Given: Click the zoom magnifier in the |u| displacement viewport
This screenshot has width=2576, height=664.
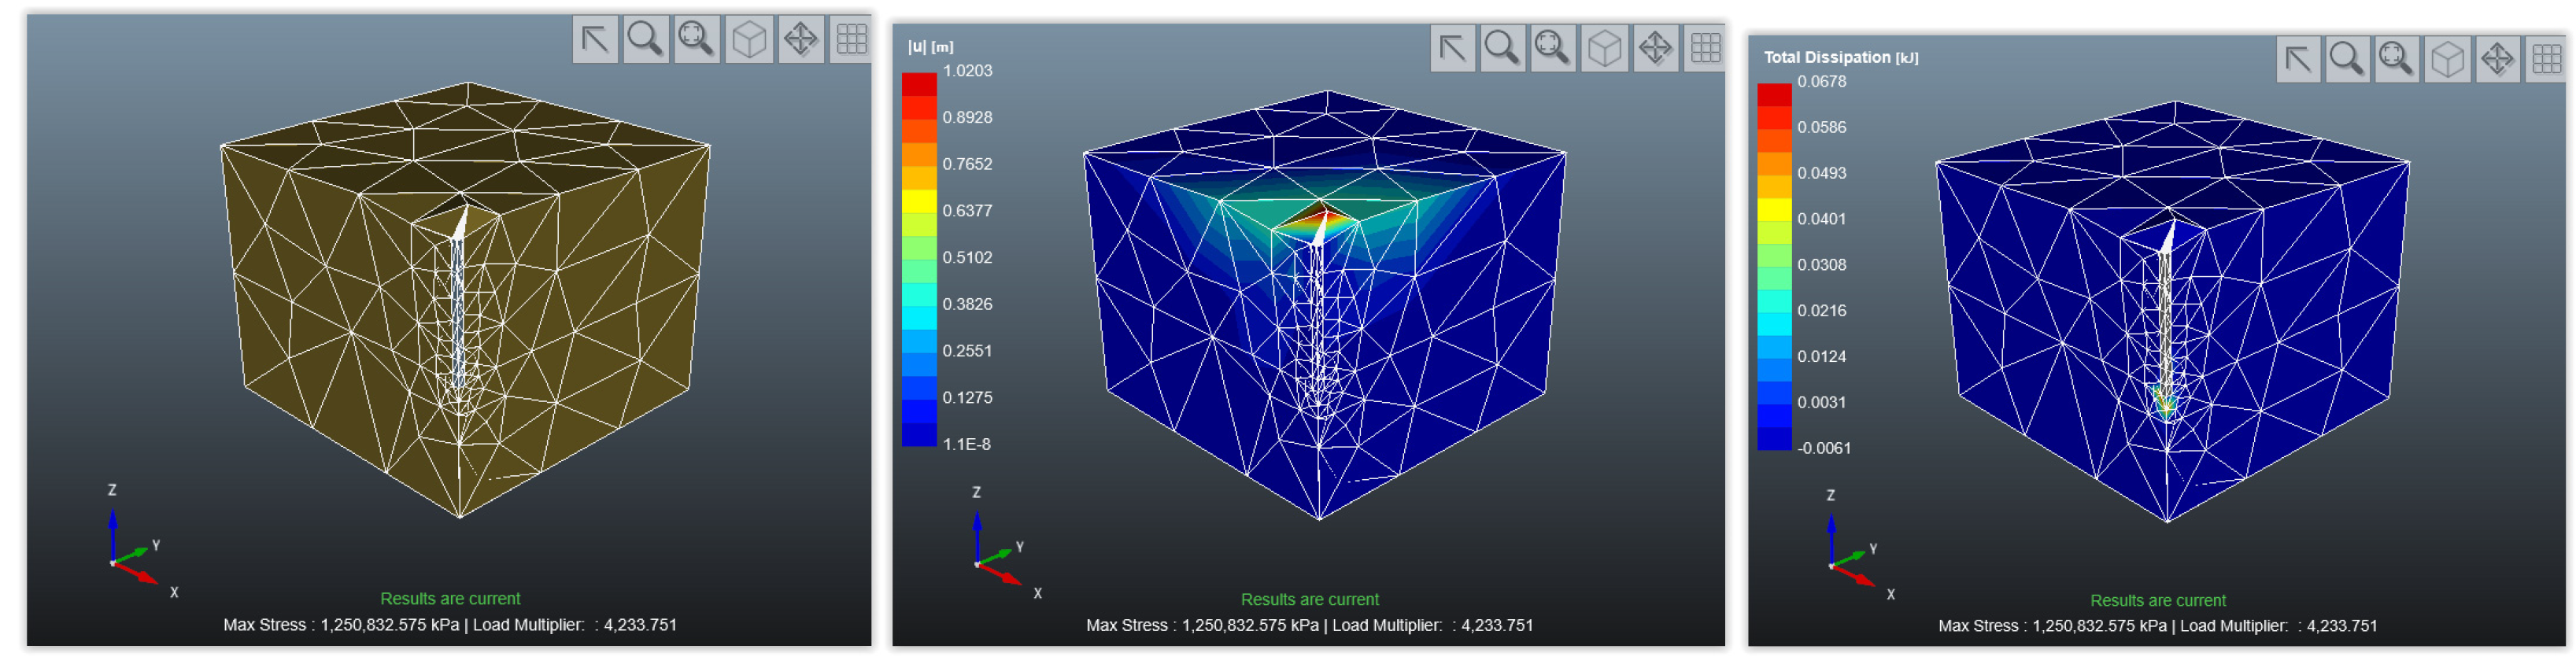Looking at the screenshot, I should coord(1502,48).
